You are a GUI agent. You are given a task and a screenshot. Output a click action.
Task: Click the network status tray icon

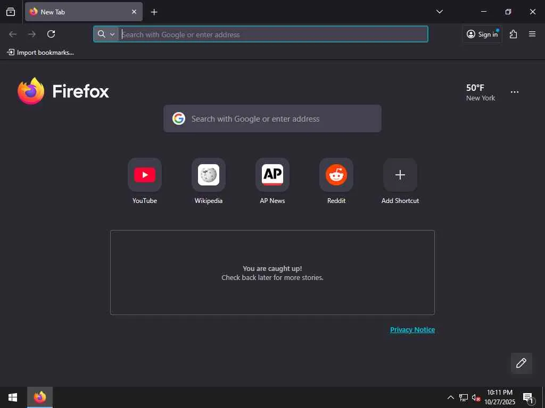pyautogui.click(x=464, y=397)
